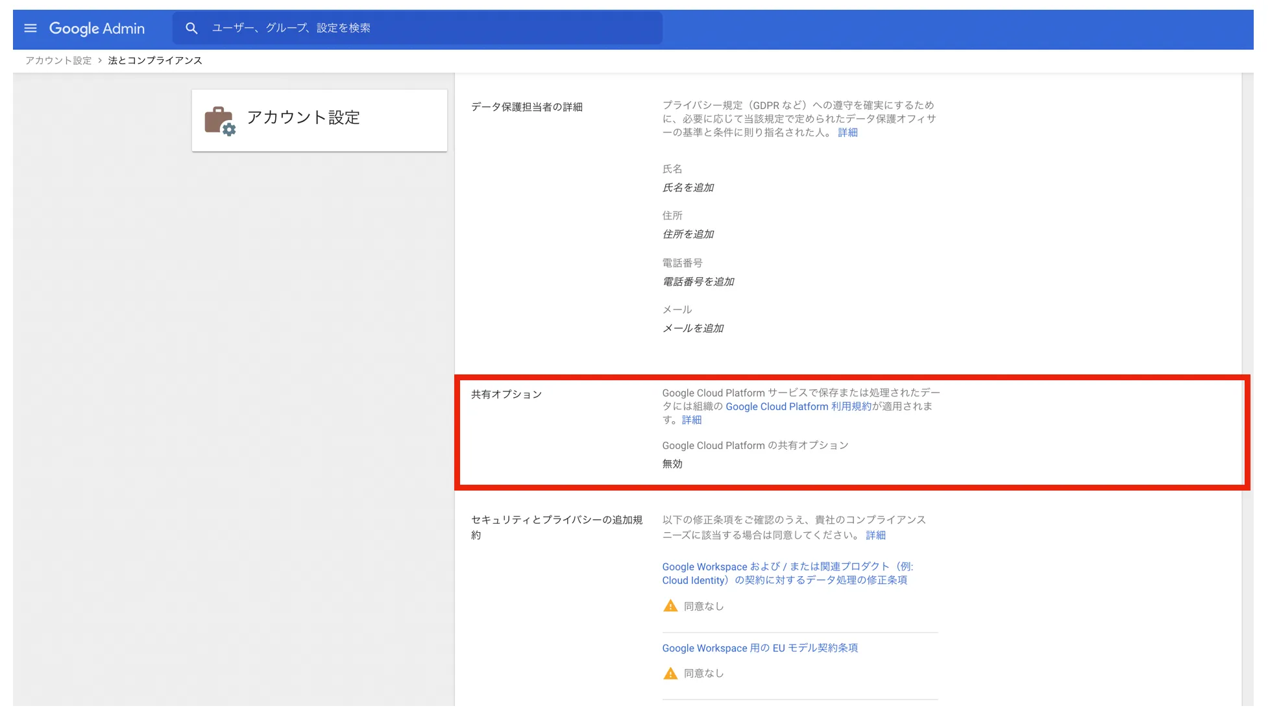Select the 共有オプション section heading
Image resolution: width=1268 pixels, height=719 pixels.
tap(506, 395)
